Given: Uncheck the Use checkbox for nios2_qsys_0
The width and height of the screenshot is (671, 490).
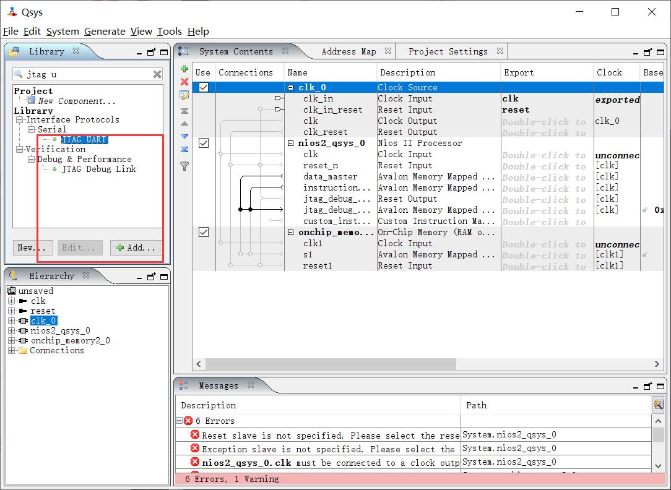Looking at the screenshot, I should (x=204, y=143).
